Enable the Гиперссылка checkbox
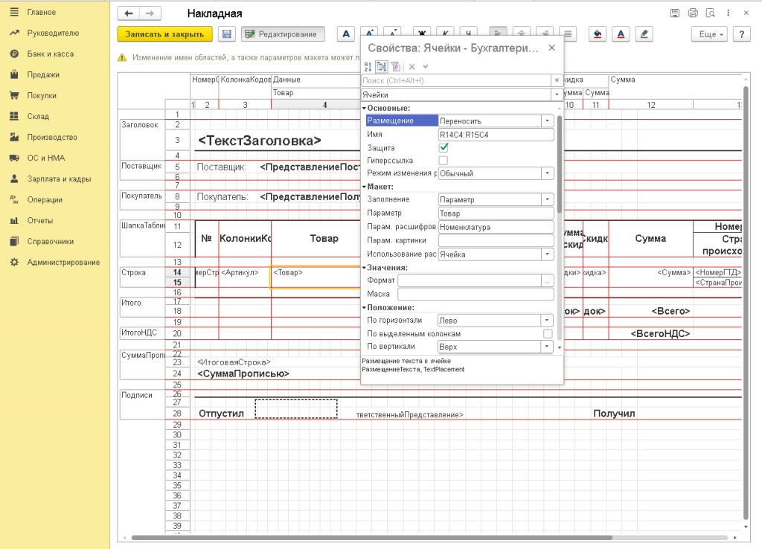 coord(444,160)
